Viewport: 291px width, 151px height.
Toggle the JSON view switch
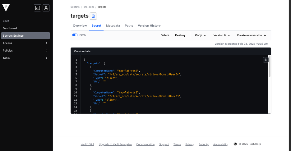(x=75, y=35)
